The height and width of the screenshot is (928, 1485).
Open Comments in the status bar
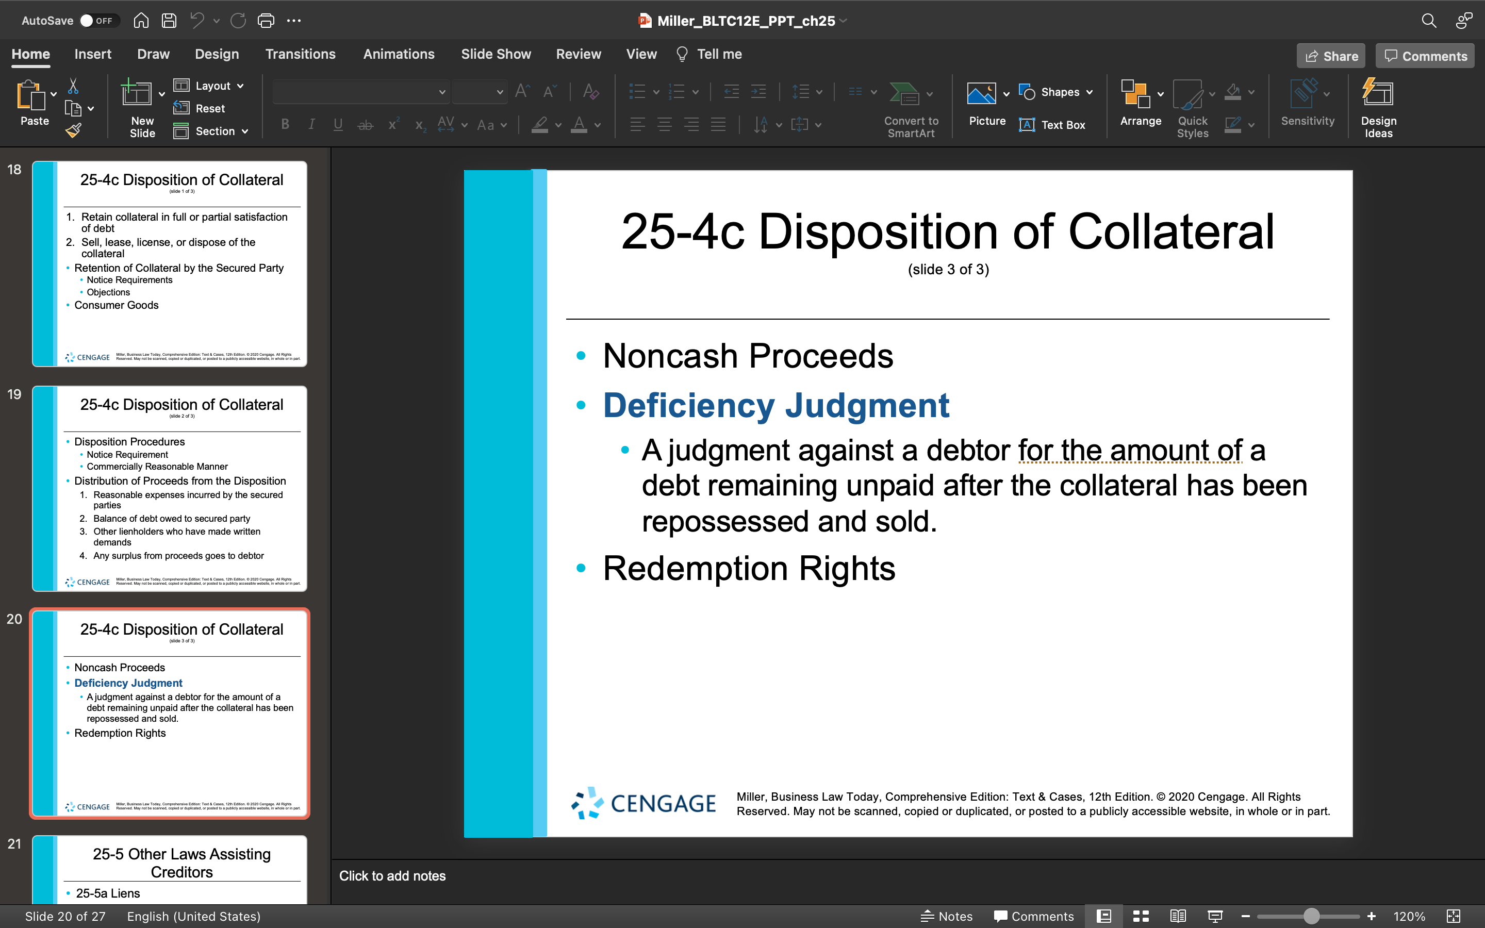pyautogui.click(x=1034, y=916)
